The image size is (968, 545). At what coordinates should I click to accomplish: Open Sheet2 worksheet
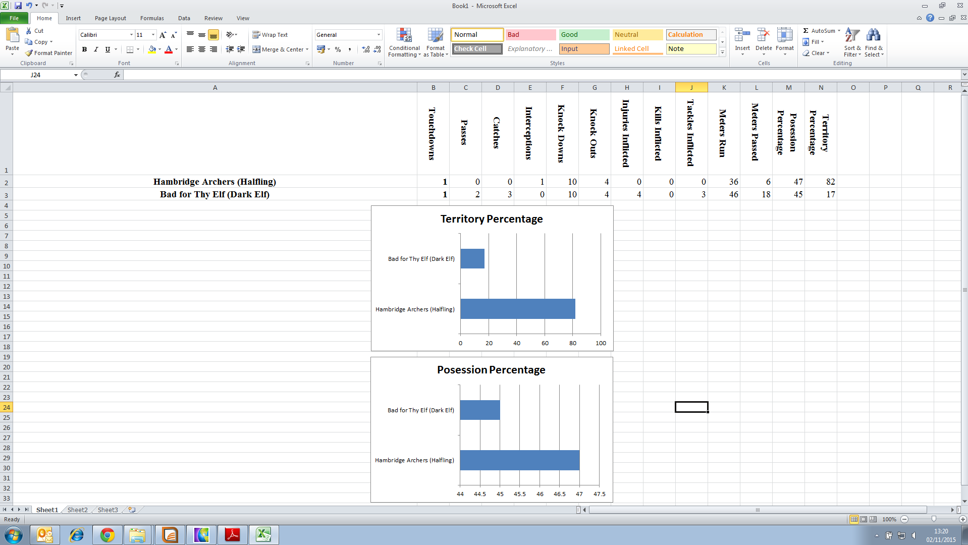point(77,510)
